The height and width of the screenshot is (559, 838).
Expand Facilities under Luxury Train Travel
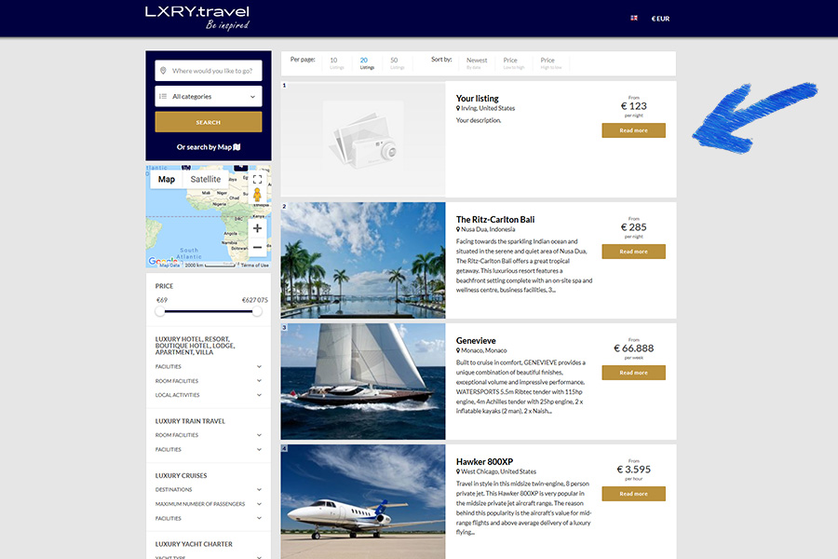pyautogui.click(x=209, y=450)
